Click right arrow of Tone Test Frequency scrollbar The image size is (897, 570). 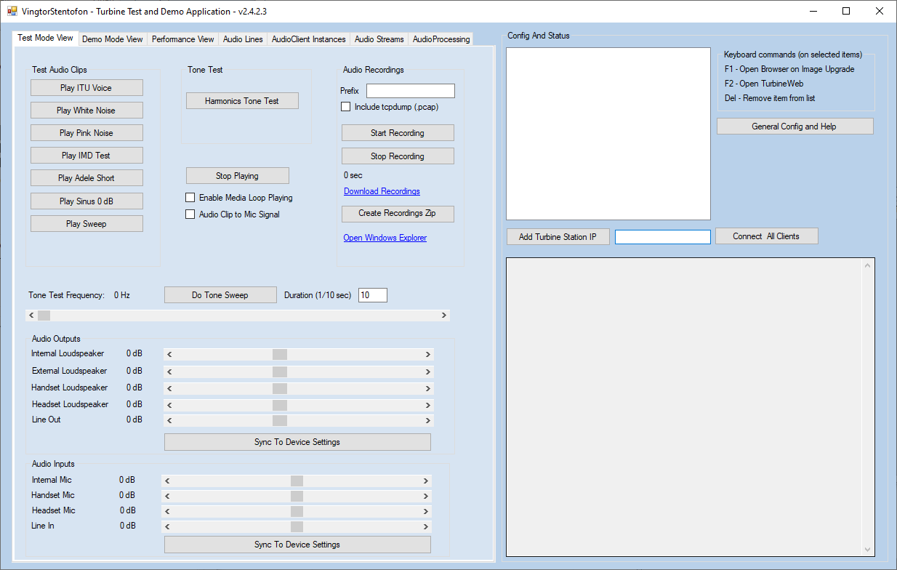(x=443, y=316)
